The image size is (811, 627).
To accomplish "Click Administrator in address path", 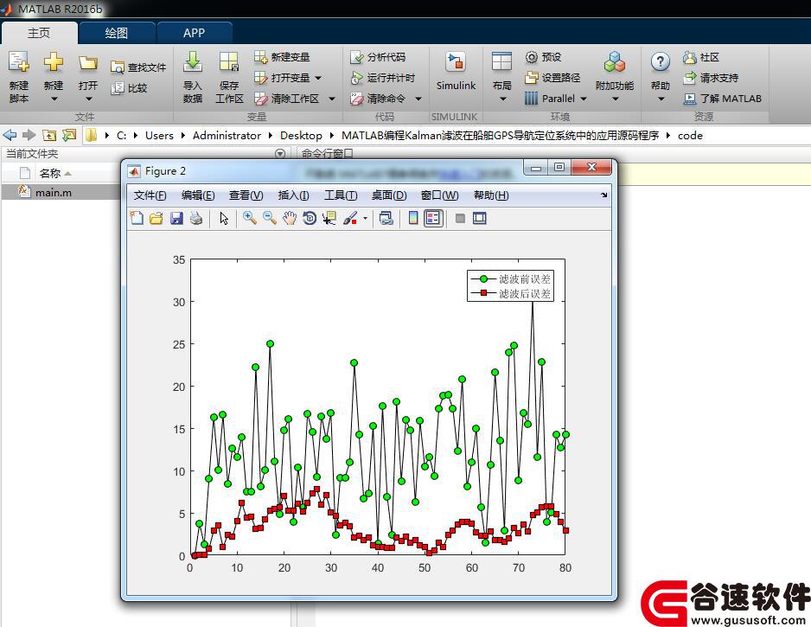I will click(227, 135).
